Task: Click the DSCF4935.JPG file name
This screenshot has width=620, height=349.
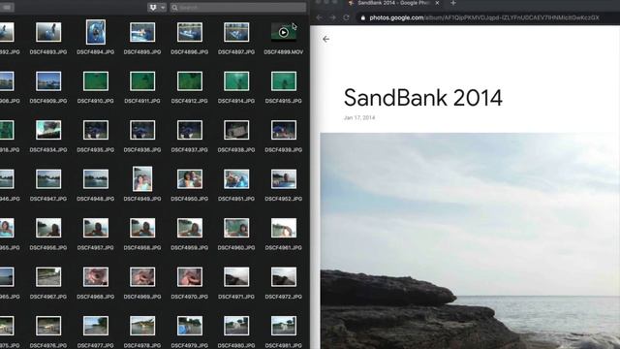Action: [96, 150]
